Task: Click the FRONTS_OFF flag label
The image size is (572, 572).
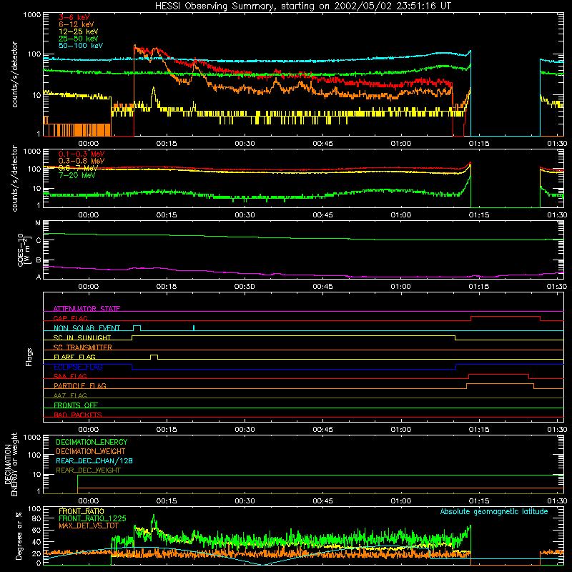Action: coord(76,405)
